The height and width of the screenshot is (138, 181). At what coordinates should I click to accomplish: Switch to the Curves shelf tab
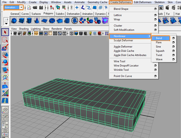[25, 14]
